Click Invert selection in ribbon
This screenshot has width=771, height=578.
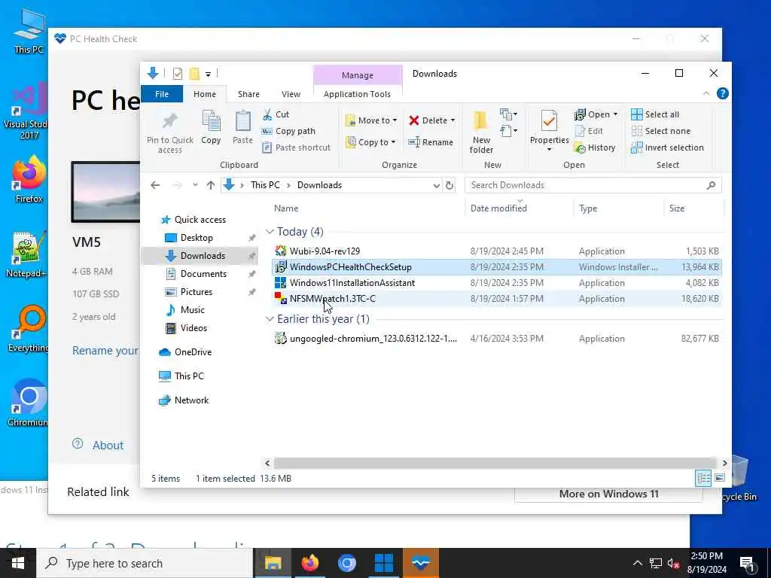tap(667, 148)
